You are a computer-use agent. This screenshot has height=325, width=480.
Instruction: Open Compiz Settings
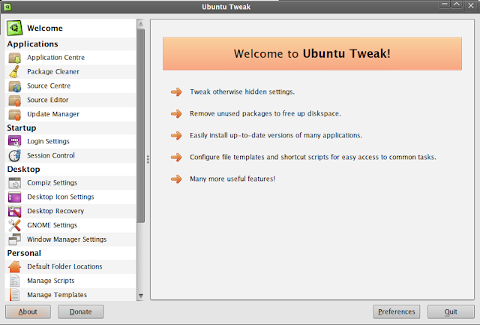pyautogui.click(x=70, y=182)
